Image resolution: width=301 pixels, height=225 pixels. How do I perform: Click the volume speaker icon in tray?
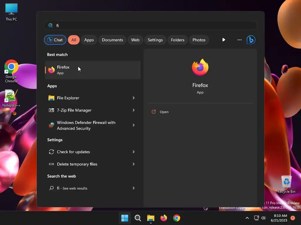pyautogui.click(x=263, y=218)
